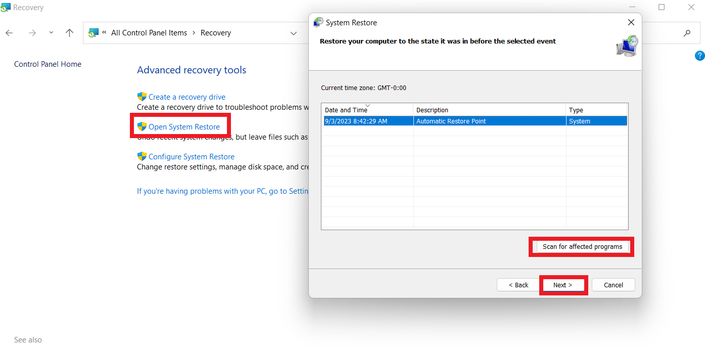Click the back navigation arrow
Screen dimensions: 705x348
pos(9,33)
